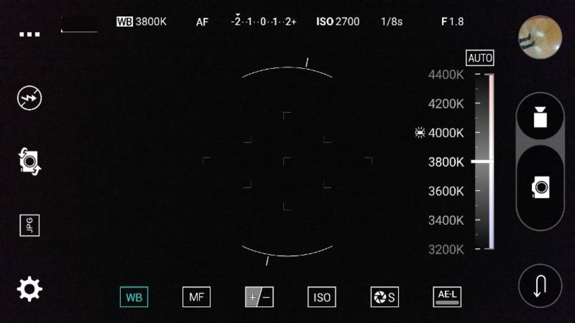Set white balance to AUTO
Screen dimensions: 575x323
point(480,58)
